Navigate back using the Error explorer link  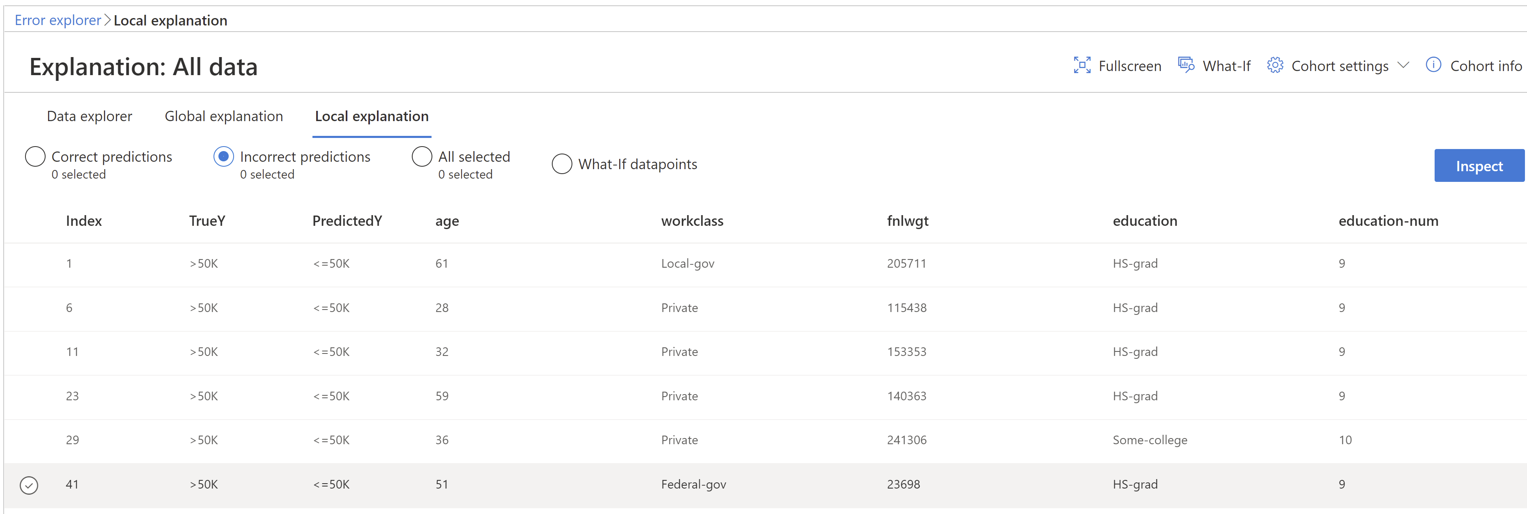click(x=57, y=20)
